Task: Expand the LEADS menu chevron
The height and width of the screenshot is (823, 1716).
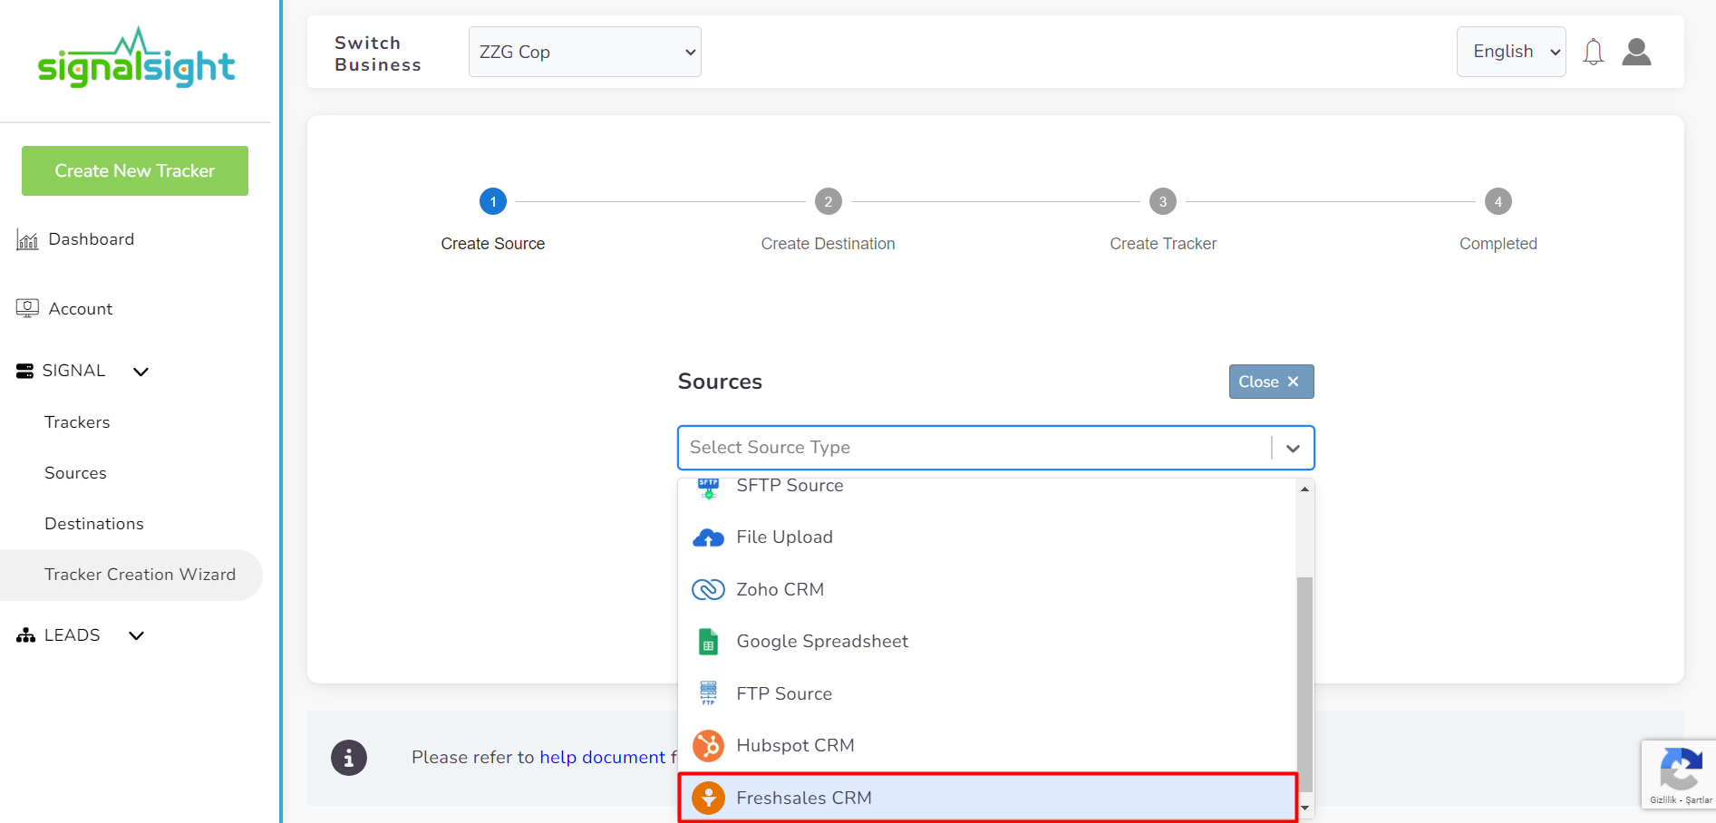Action: pyautogui.click(x=136, y=635)
